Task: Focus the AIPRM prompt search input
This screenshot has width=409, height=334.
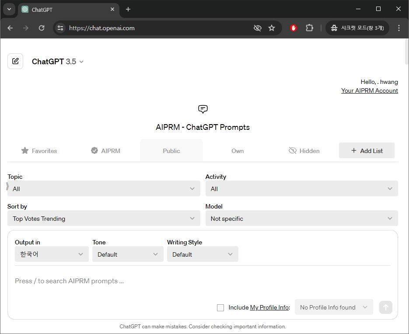Action: tap(203, 281)
